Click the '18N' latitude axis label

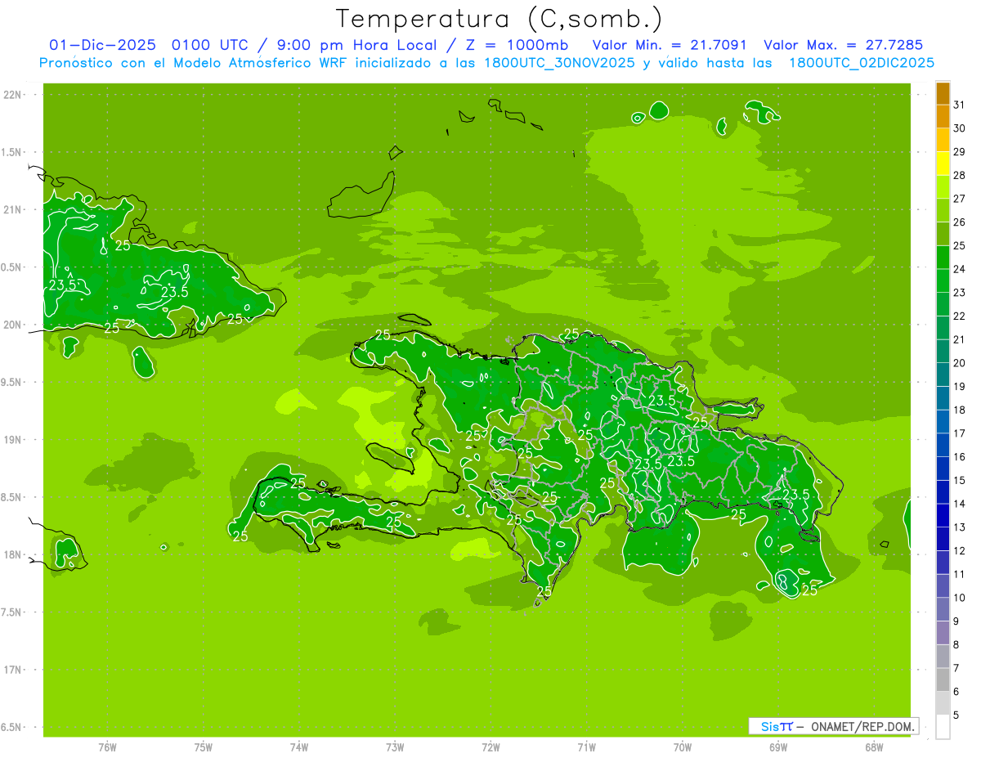click(13, 554)
